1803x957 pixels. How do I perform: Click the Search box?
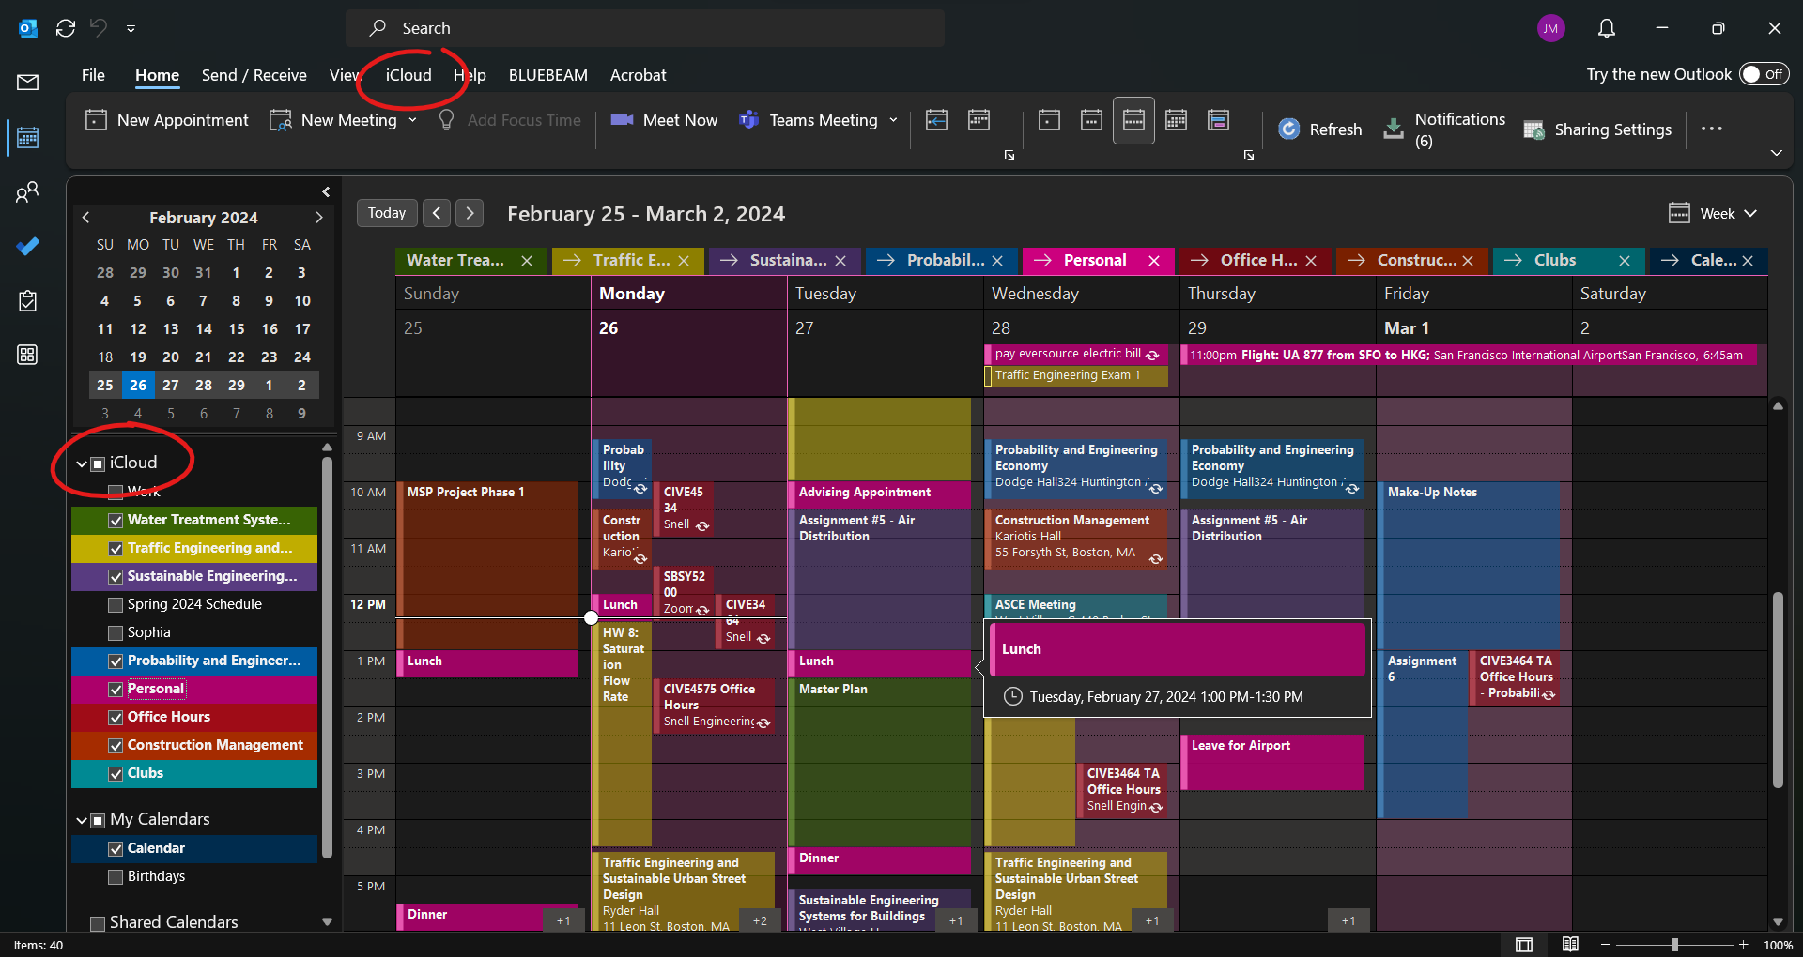pos(645,28)
